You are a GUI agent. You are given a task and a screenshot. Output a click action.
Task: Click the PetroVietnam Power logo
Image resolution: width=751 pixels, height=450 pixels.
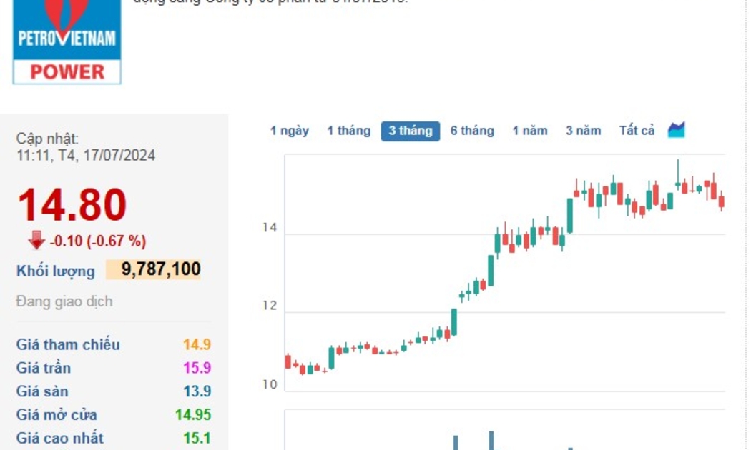point(67,41)
